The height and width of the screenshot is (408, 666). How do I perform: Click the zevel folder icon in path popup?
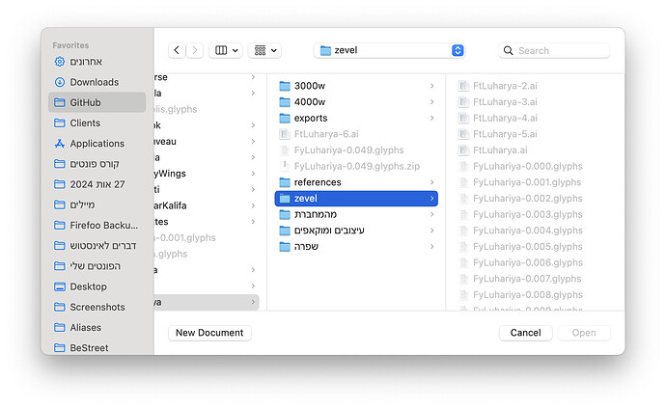(325, 50)
